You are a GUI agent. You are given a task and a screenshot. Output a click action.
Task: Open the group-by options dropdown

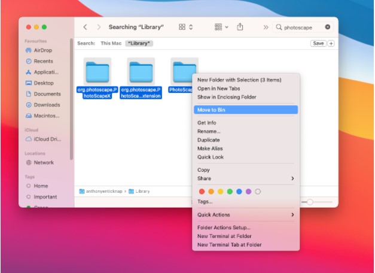coord(221,27)
